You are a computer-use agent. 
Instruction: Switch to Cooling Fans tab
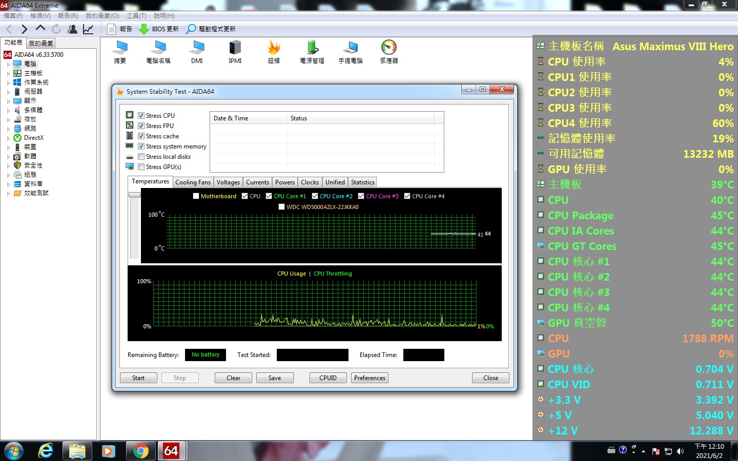click(x=193, y=182)
